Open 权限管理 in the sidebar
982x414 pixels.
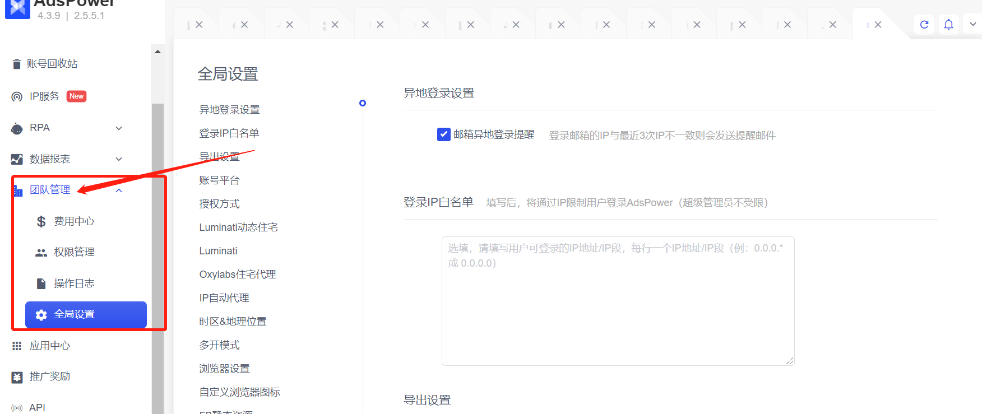tap(74, 253)
